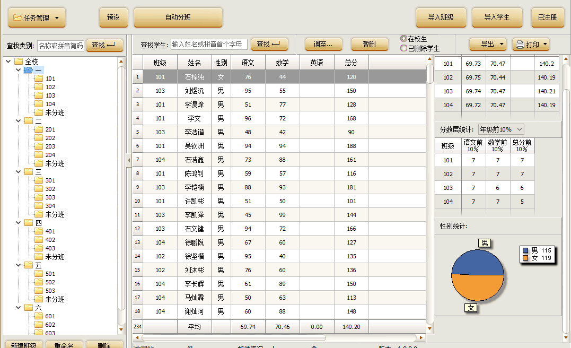The width and height of the screenshot is (571, 348).
Task: Click the printer icon on Print button
Action: tap(520, 45)
